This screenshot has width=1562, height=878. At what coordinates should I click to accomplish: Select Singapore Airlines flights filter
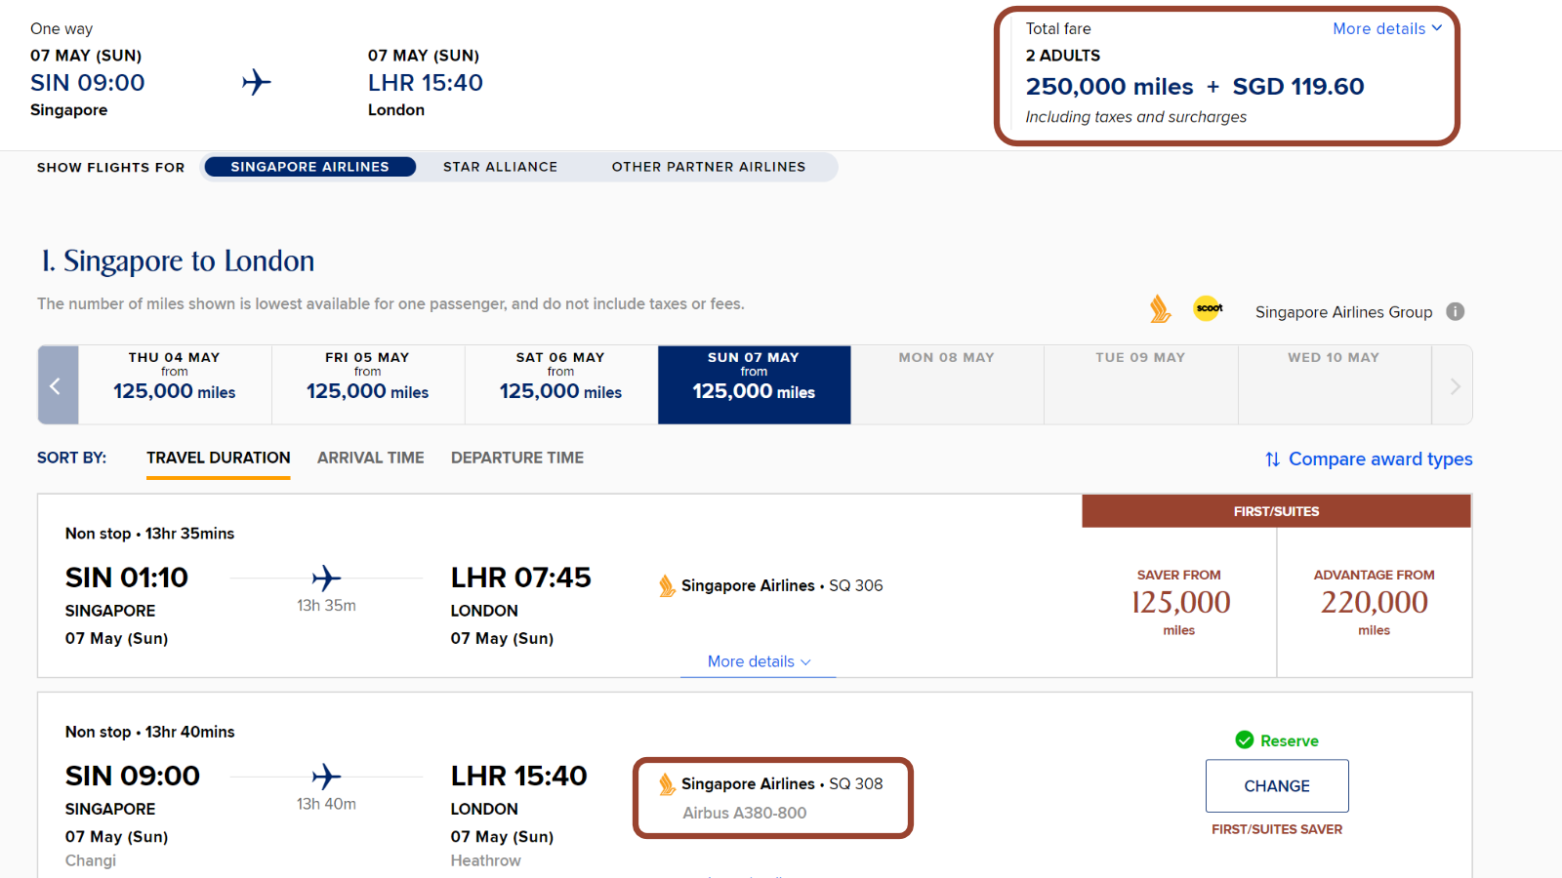[310, 167]
